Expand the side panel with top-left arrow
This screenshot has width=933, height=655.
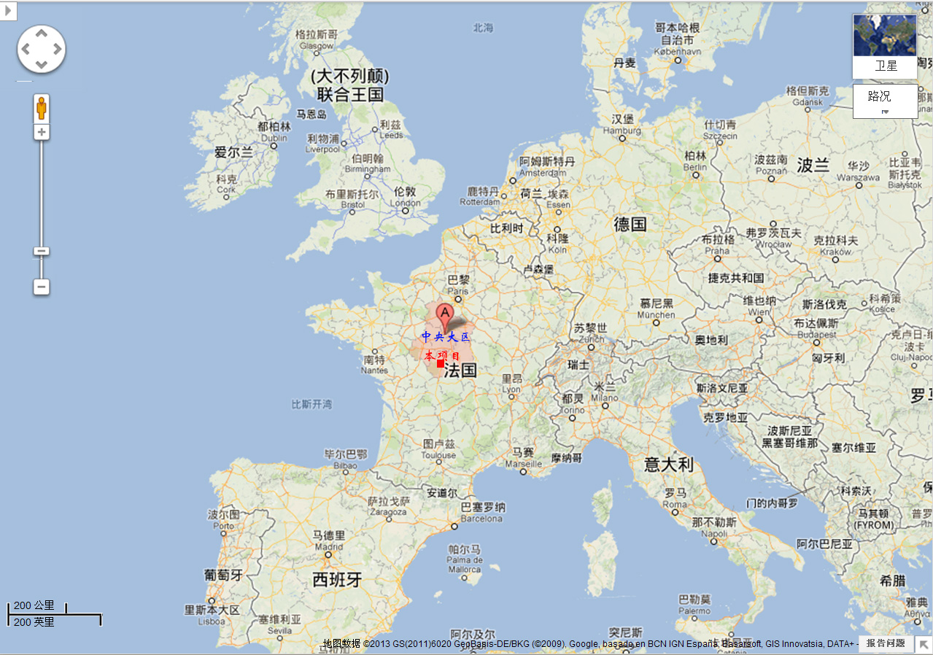8,11
